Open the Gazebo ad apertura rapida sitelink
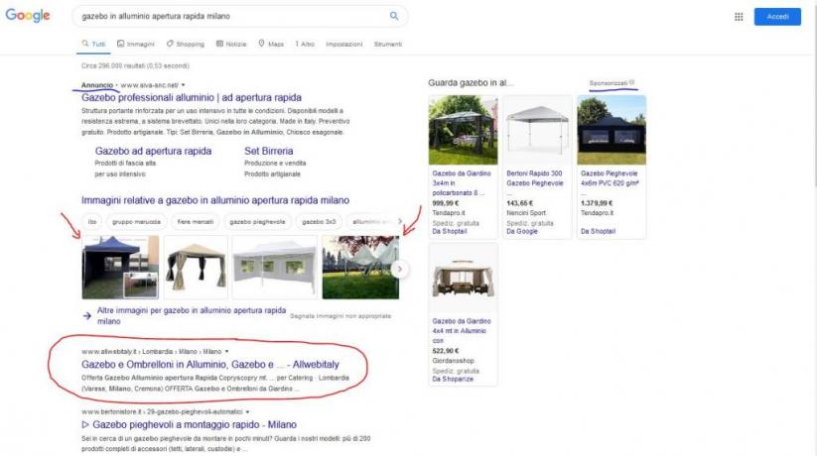This screenshot has width=817, height=456. tap(153, 151)
